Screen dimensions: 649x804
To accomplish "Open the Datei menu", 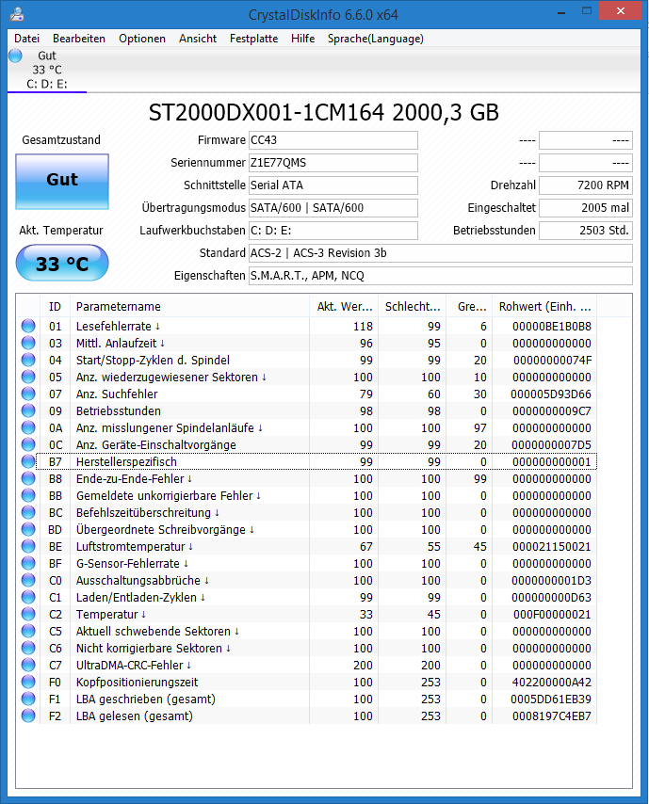I will [x=26, y=39].
